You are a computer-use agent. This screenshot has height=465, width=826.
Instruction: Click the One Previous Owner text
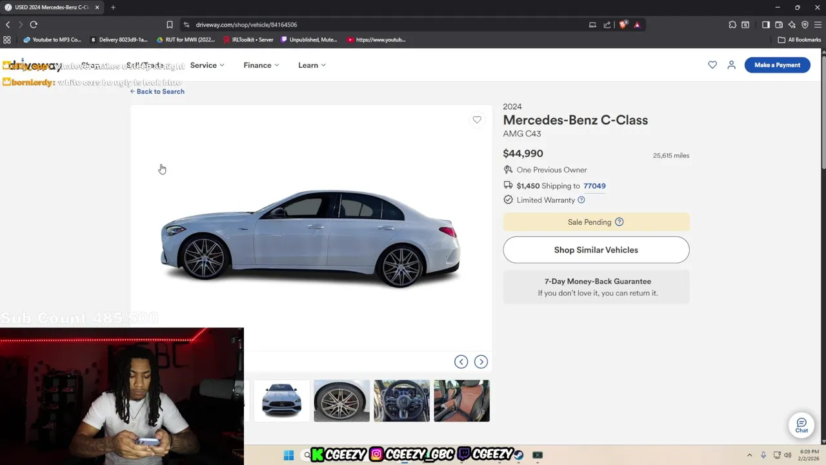coord(552,170)
